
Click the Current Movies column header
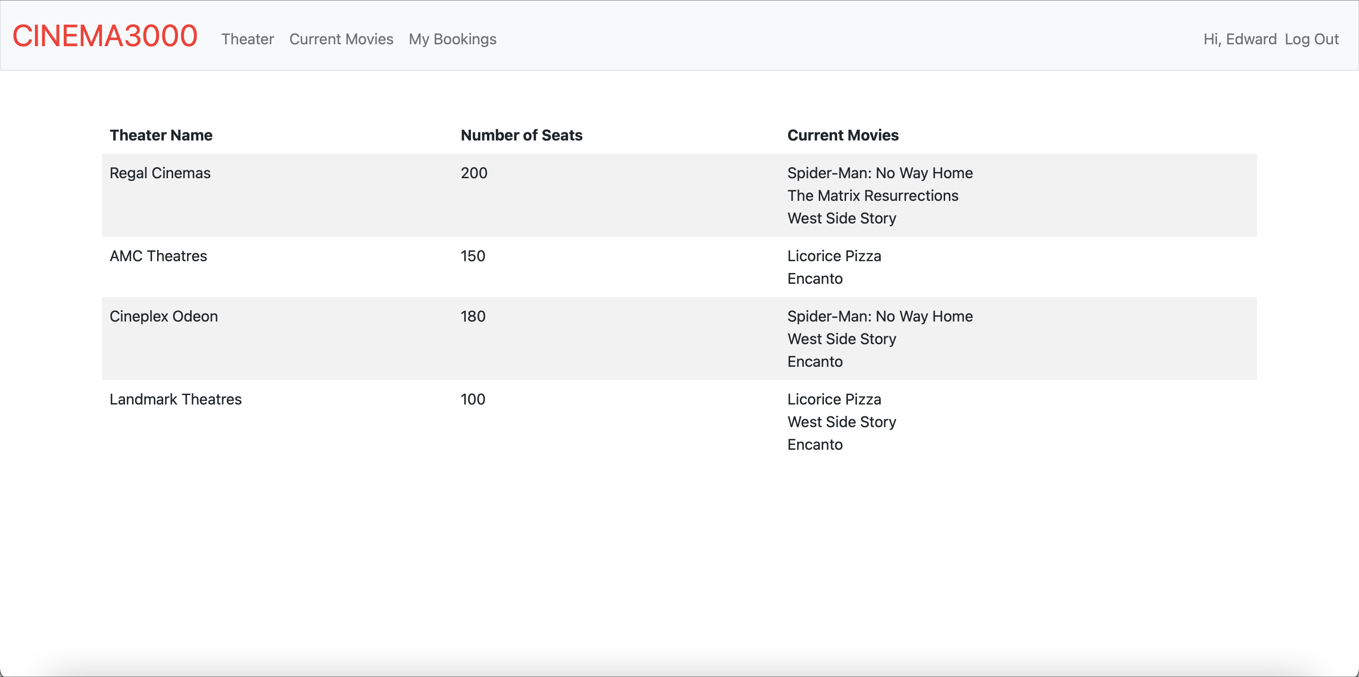(842, 135)
